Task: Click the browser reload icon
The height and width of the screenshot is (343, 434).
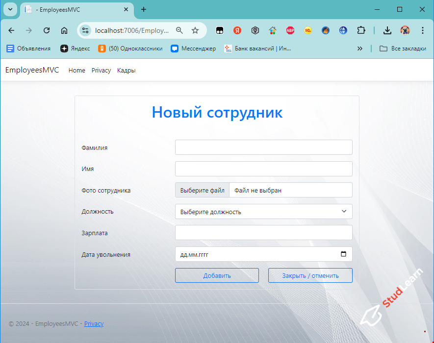Action: click(47, 30)
